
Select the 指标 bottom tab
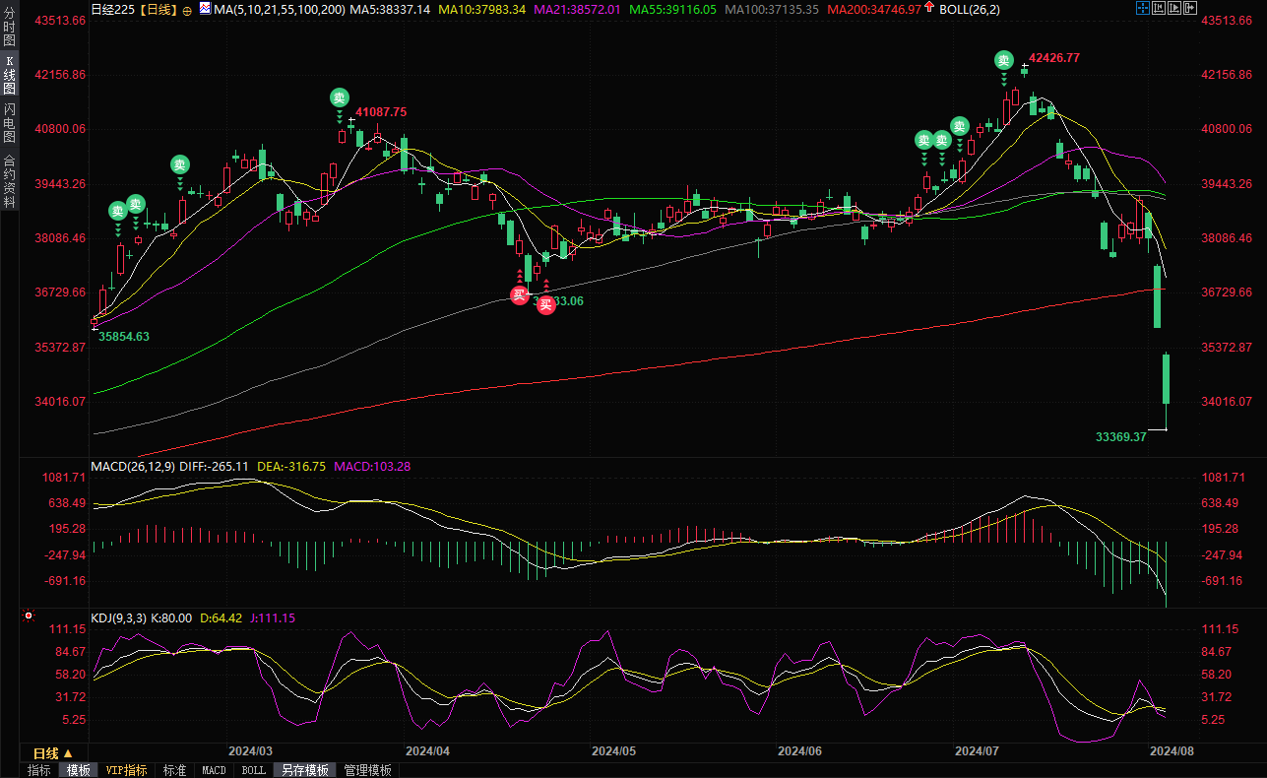[39, 770]
